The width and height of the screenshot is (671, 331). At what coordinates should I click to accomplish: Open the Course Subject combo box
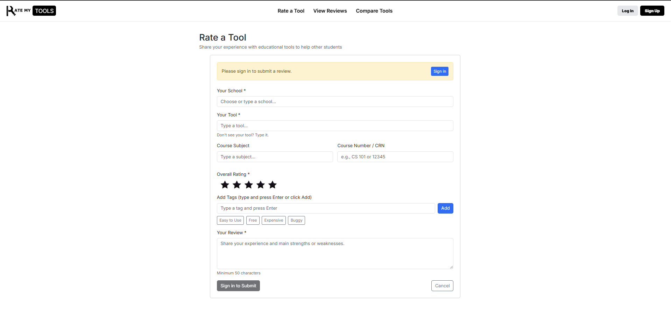[x=275, y=157]
